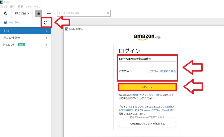Click the yellow ログイン button
This screenshot has width=224, height=137.
[x=147, y=87]
